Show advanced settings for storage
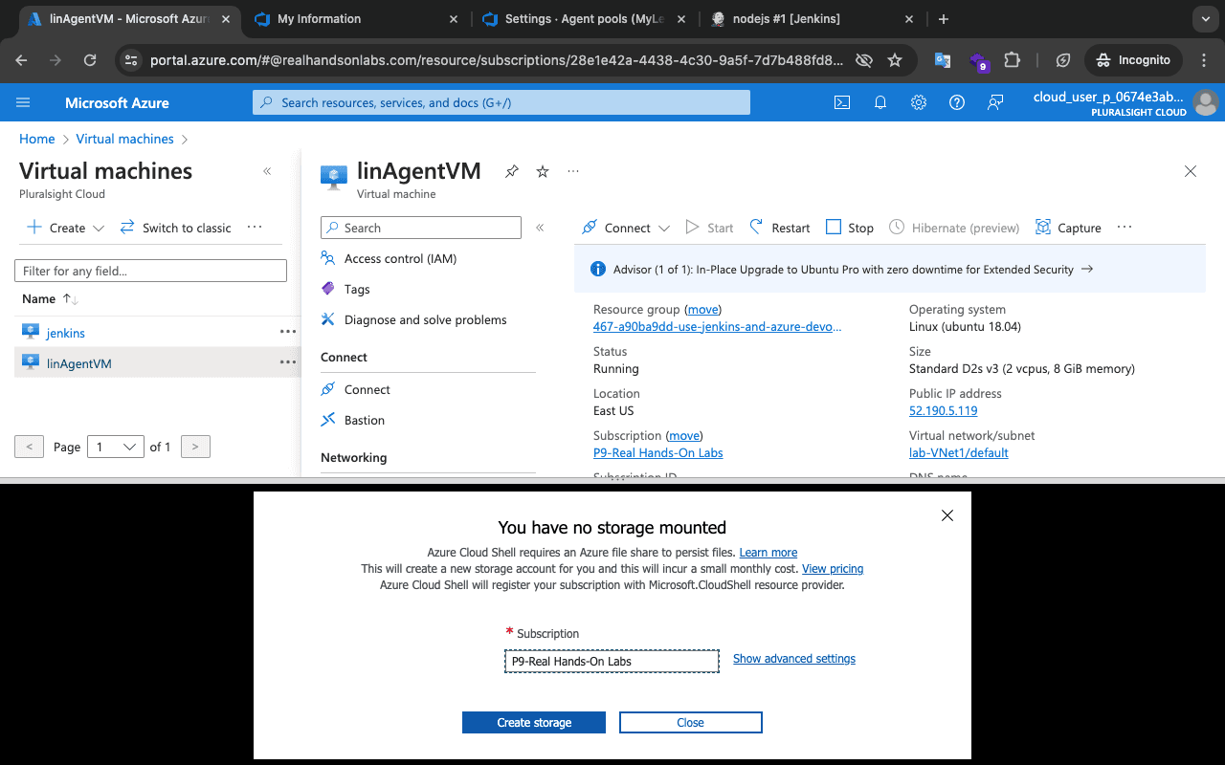The width and height of the screenshot is (1225, 765). click(x=794, y=659)
